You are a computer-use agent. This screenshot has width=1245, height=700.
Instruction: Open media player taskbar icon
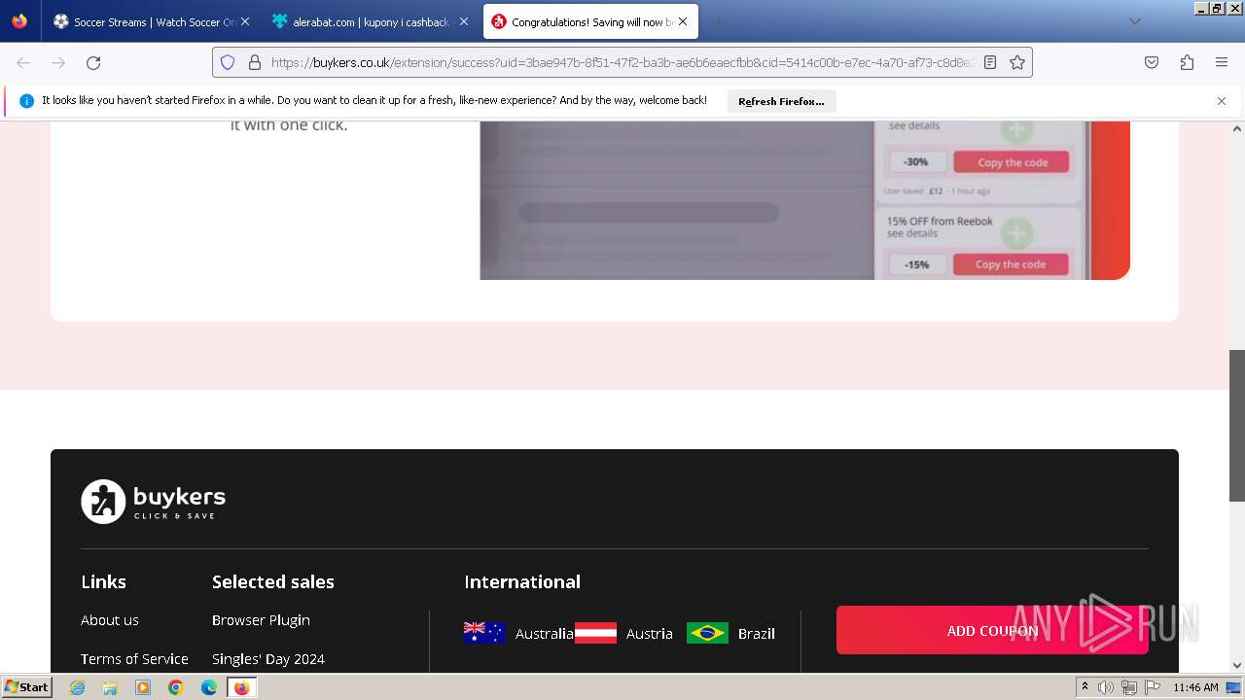pyautogui.click(x=143, y=687)
